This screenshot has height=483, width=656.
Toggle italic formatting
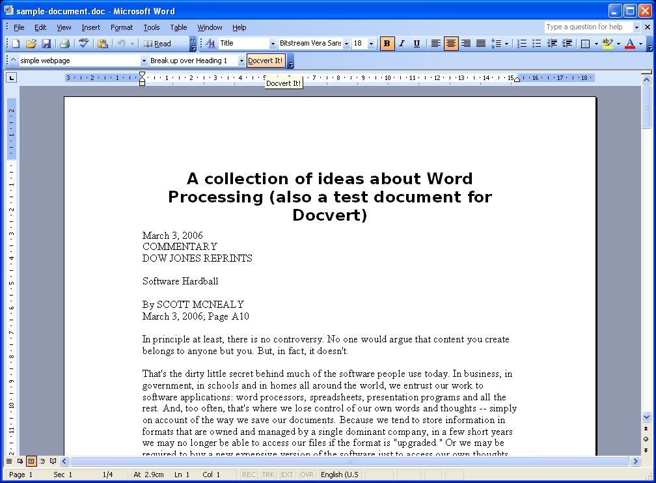coord(402,44)
